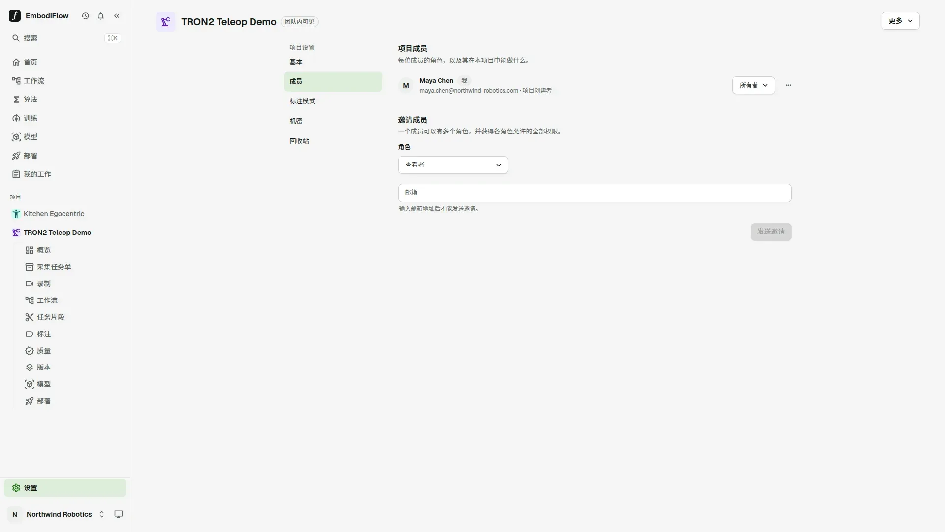Open the history clock icon

[85, 16]
